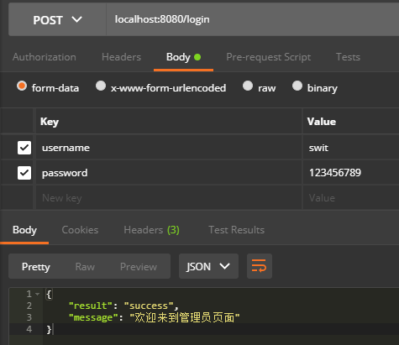The height and width of the screenshot is (345, 399).
Task: Open the JSON format dropdown
Action: (208, 266)
